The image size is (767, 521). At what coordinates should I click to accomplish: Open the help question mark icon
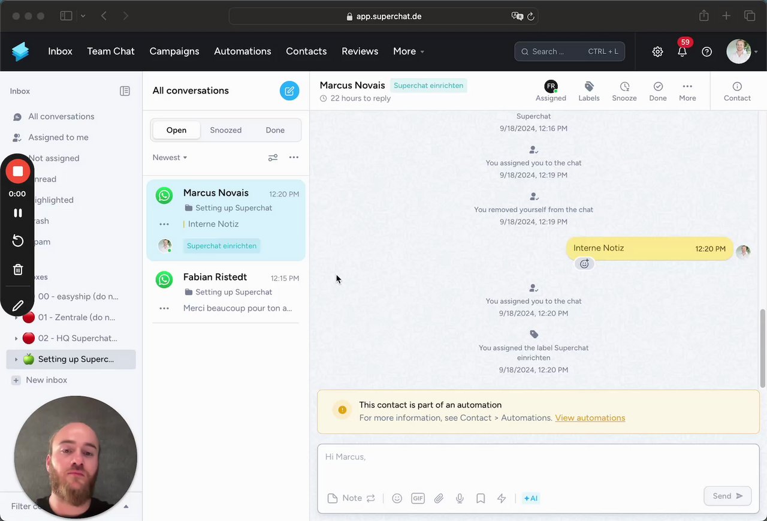coord(707,52)
